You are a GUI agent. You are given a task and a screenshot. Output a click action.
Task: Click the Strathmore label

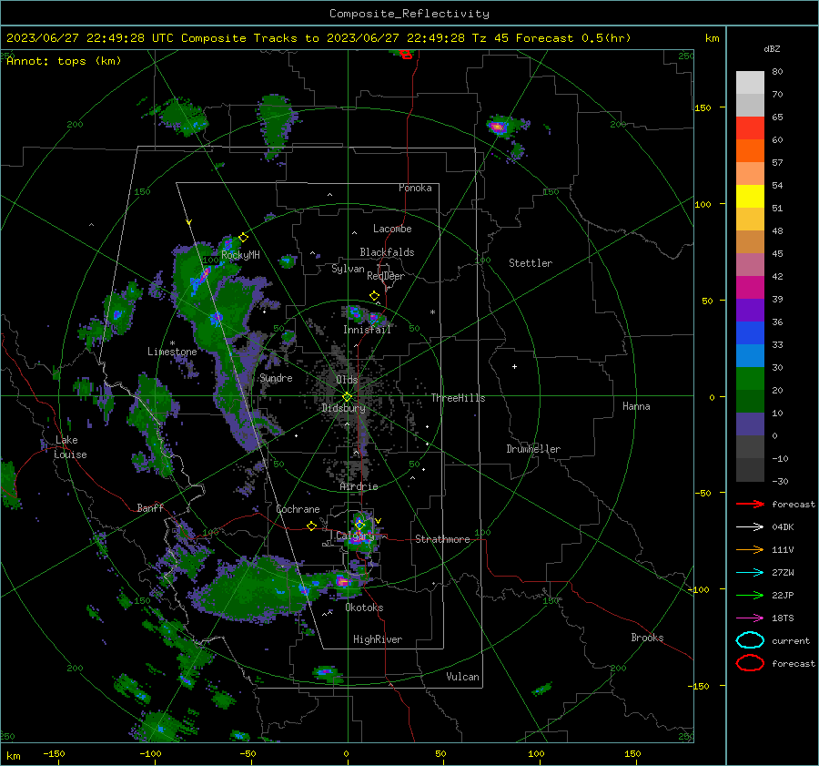pos(442,539)
